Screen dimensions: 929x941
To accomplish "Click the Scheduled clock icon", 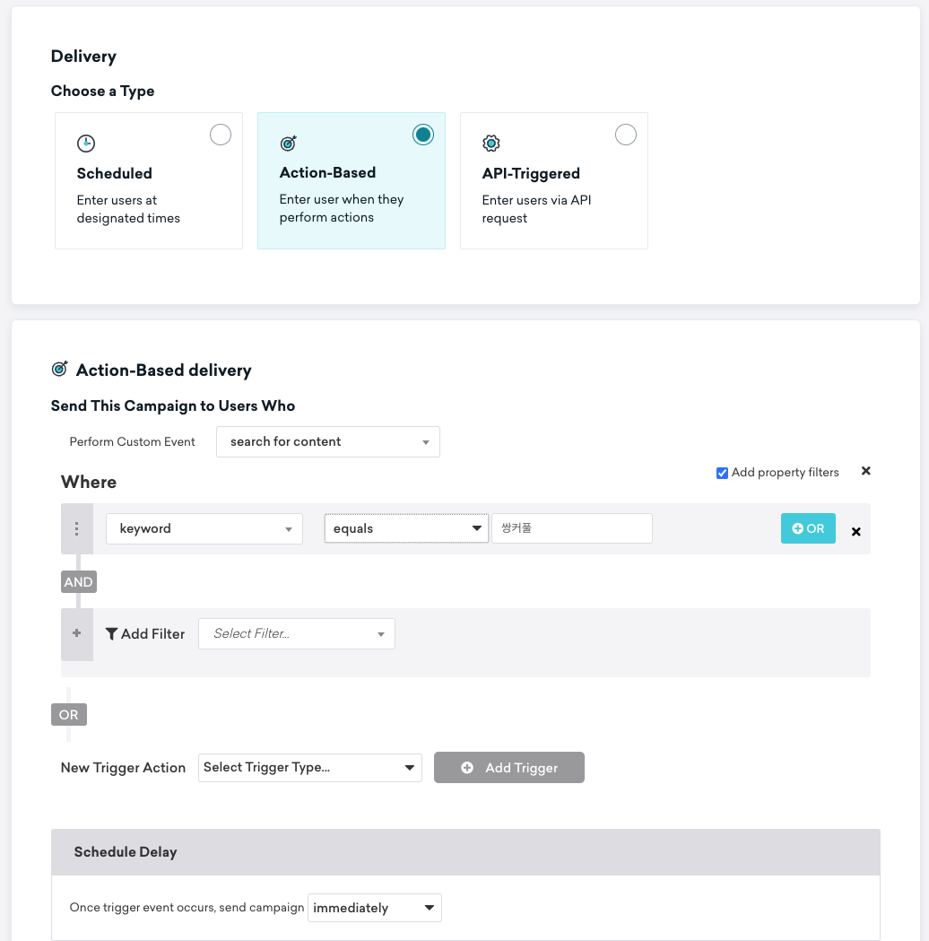I will pos(86,144).
